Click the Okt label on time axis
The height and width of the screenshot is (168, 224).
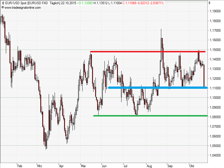coord(192,166)
